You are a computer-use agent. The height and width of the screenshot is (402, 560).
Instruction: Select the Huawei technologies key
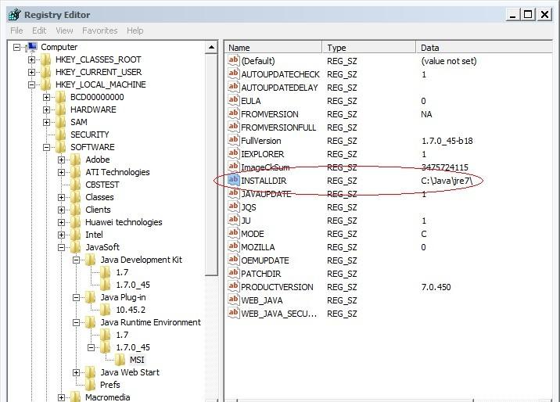[124, 222]
